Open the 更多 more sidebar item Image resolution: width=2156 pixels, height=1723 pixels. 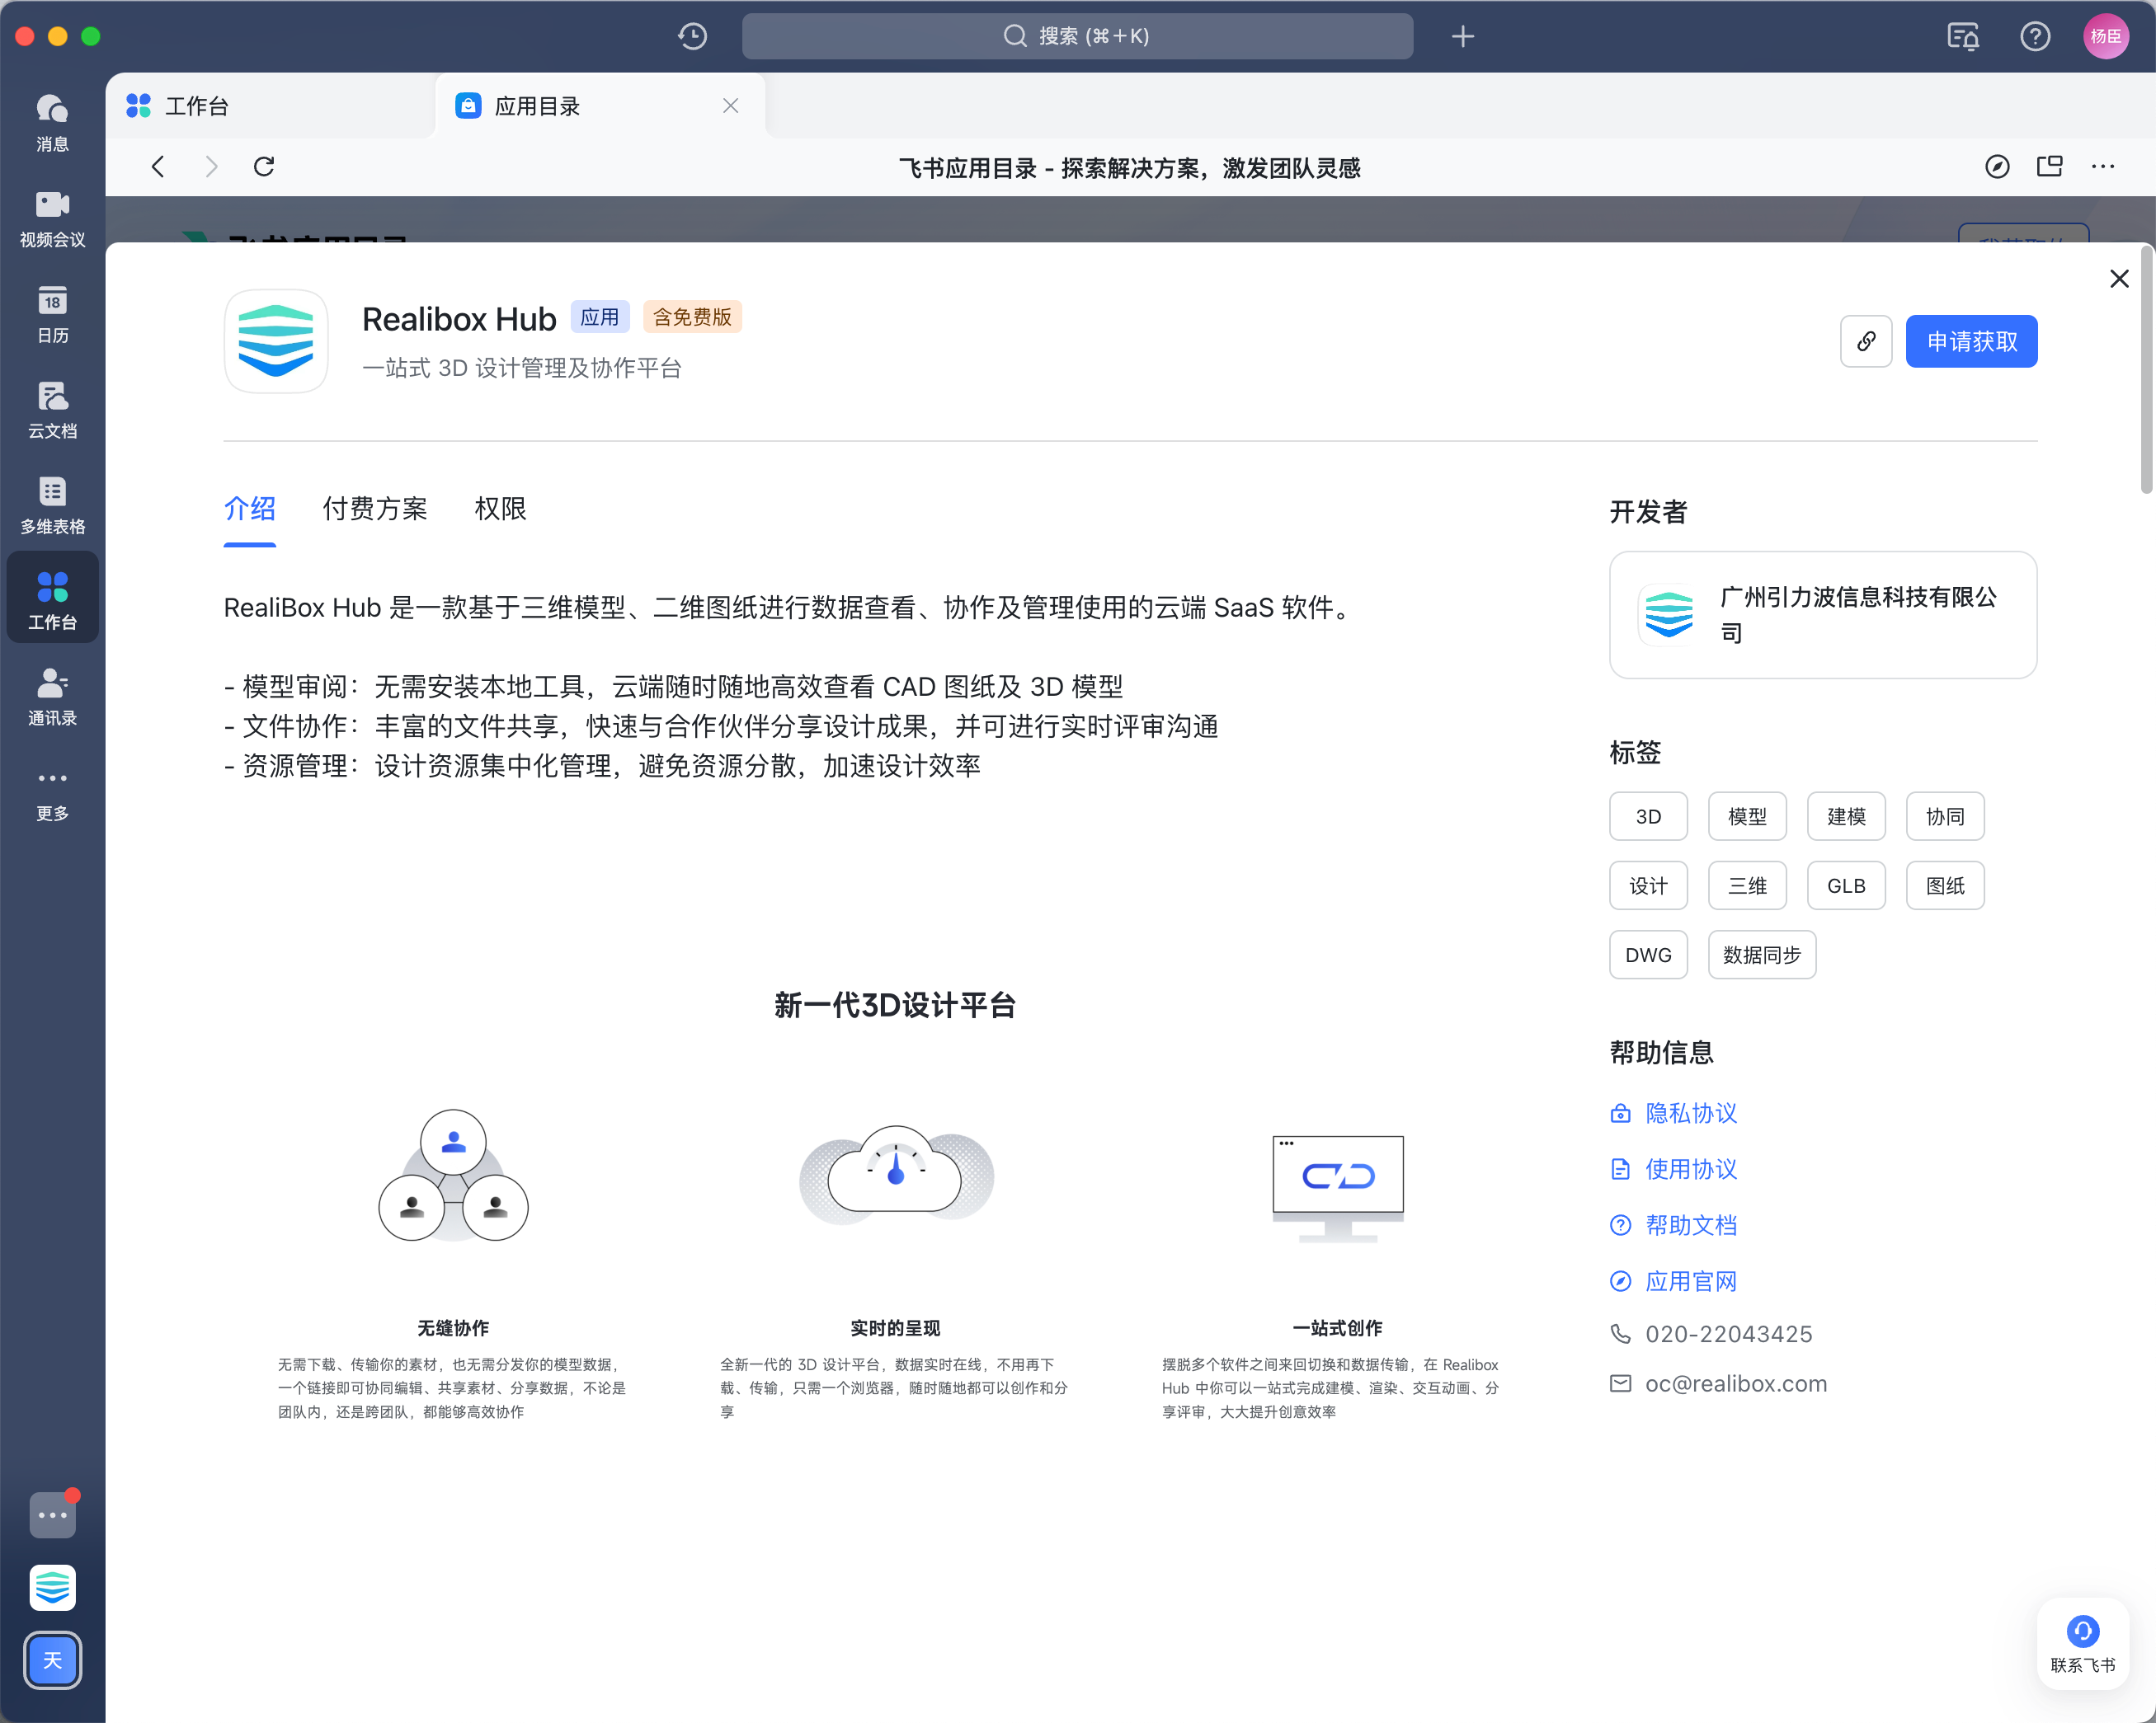(52, 795)
